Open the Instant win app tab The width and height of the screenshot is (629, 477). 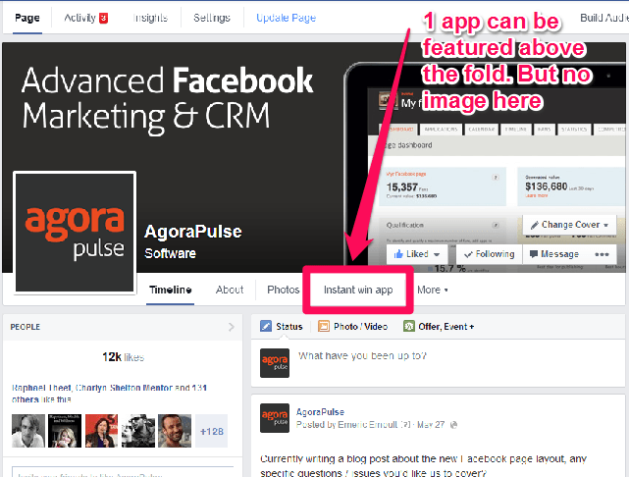coord(358,291)
